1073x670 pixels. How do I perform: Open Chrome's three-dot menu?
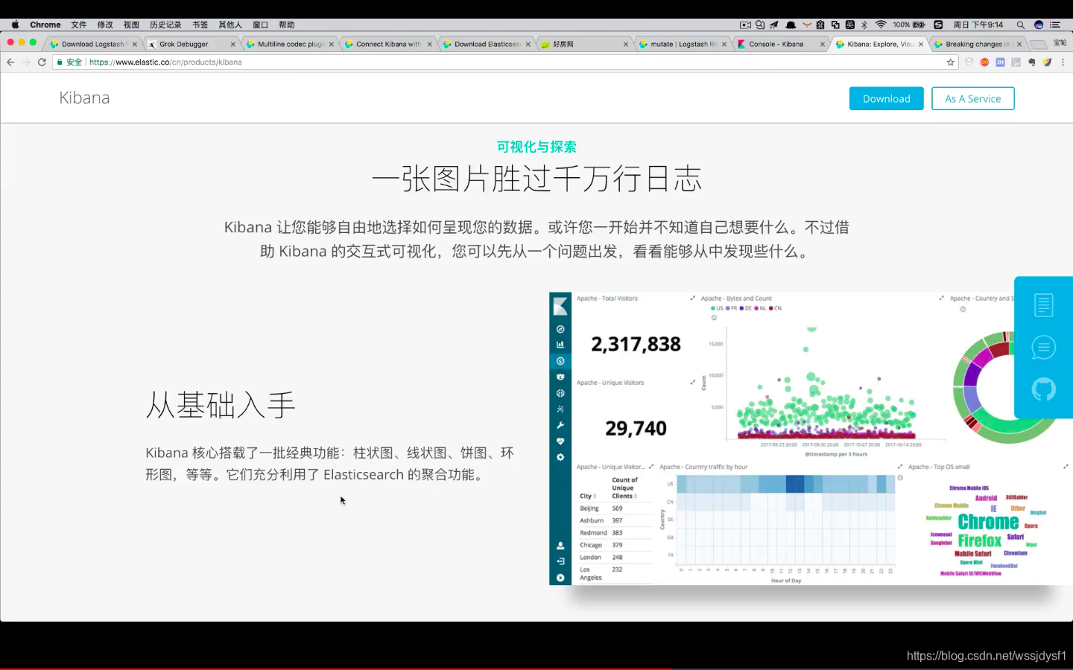click(x=1063, y=63)
